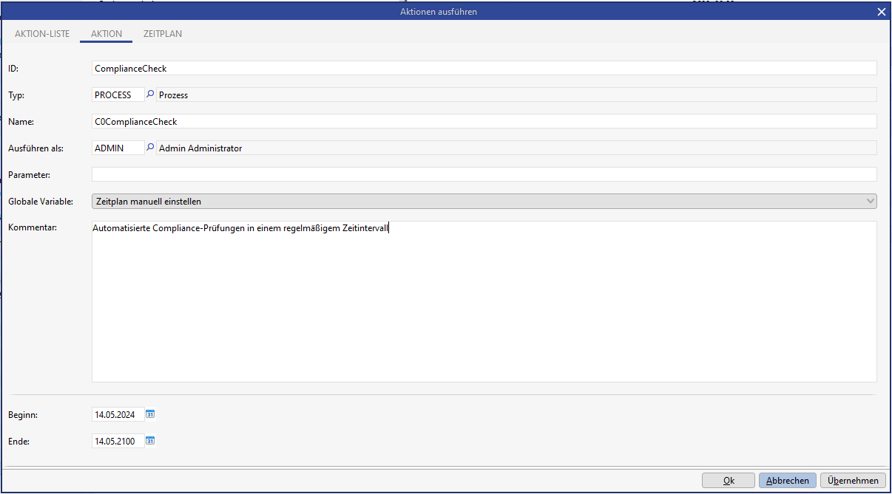Click the Abbrechen button
892x494 pixels.
(788, 481)
